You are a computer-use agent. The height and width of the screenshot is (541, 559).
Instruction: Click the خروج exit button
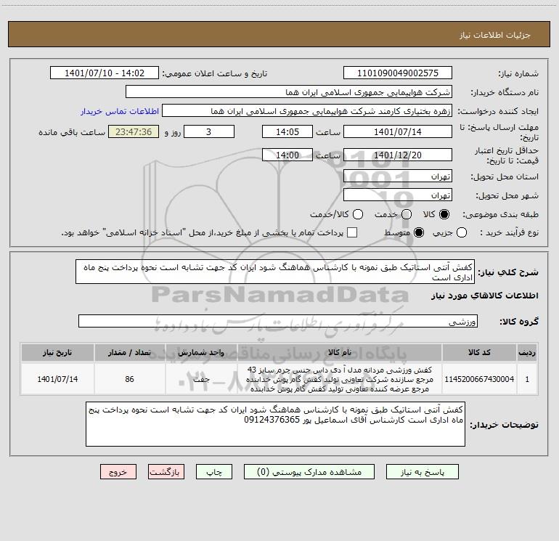[118, 472]
